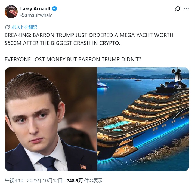Translate the post via ポストを翻訳

24,27
